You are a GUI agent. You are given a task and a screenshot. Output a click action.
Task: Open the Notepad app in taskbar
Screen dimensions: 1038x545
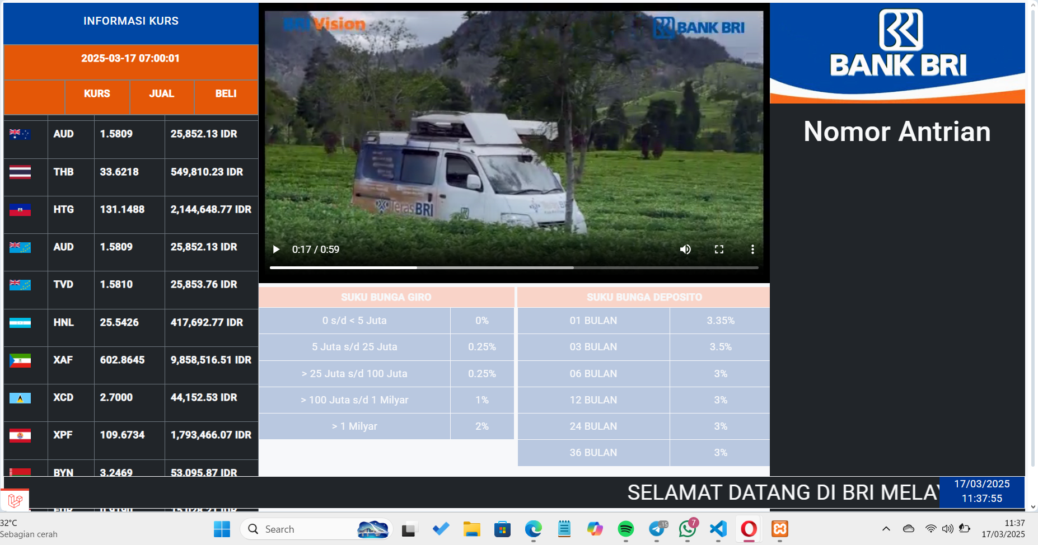(x=564, y=529)
